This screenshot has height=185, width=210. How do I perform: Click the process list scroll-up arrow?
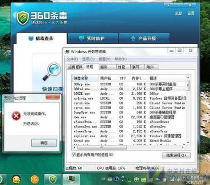tap(188, 77)
